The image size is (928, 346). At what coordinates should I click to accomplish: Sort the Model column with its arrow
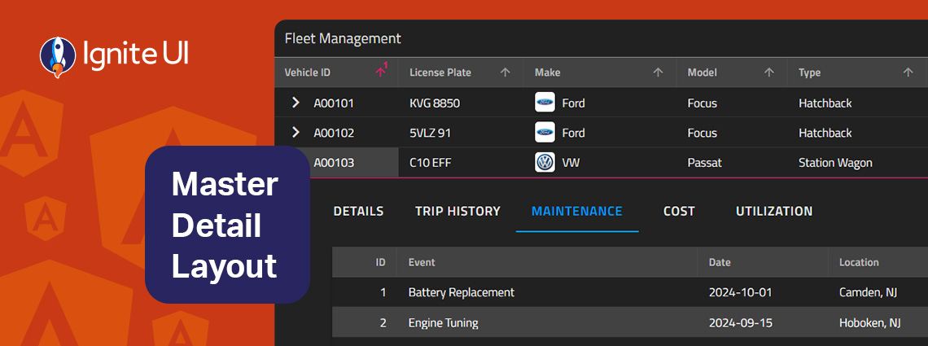coord(768,72)
